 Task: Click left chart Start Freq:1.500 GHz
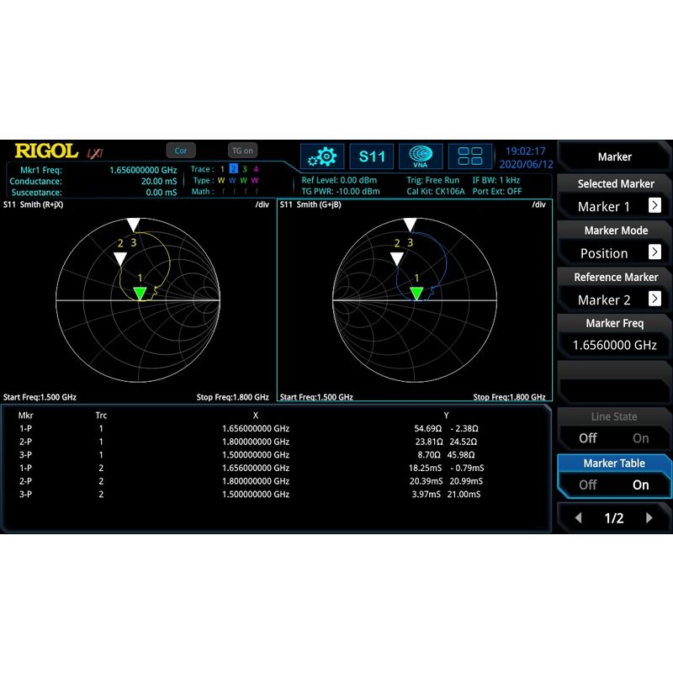point(40,397)
